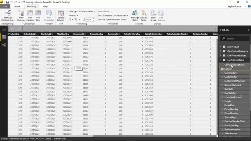
Task: Open Manage Roles
Action: (x=135, y=16)
